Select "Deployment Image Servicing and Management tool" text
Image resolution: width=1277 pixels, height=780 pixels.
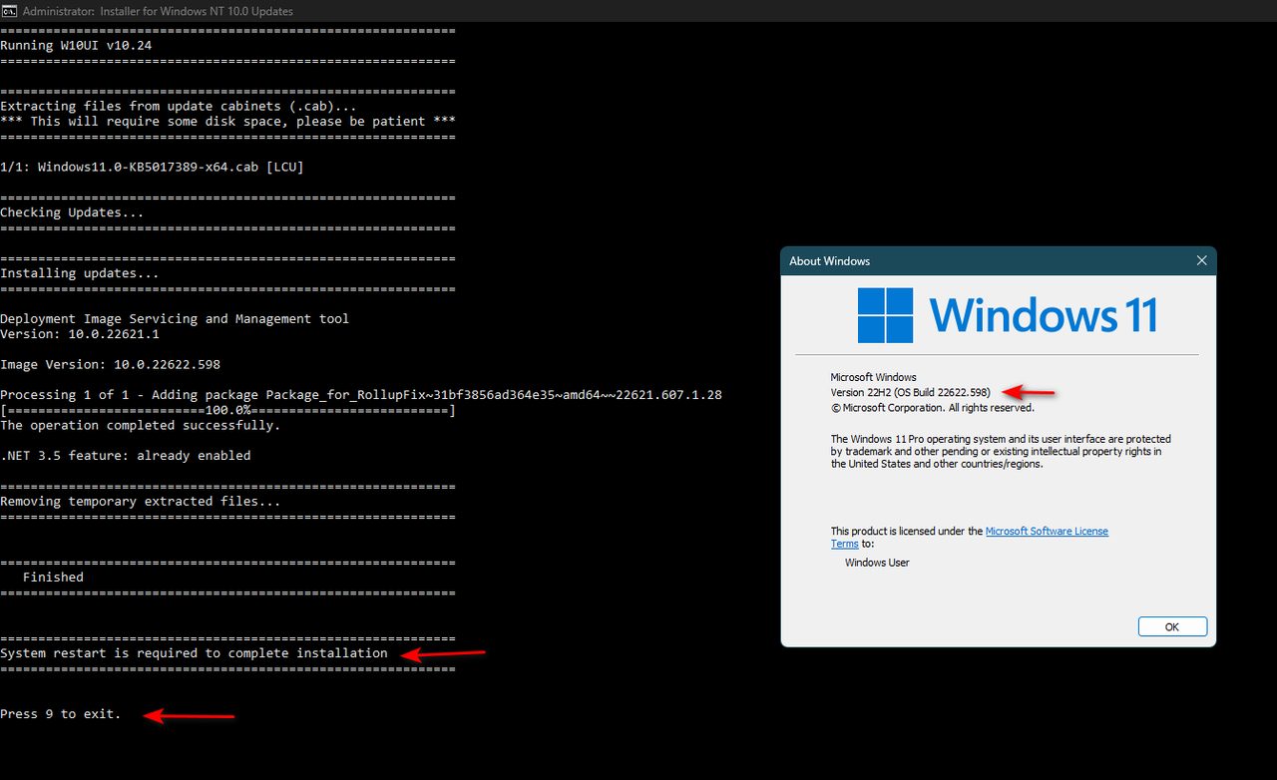pos(175,319)
